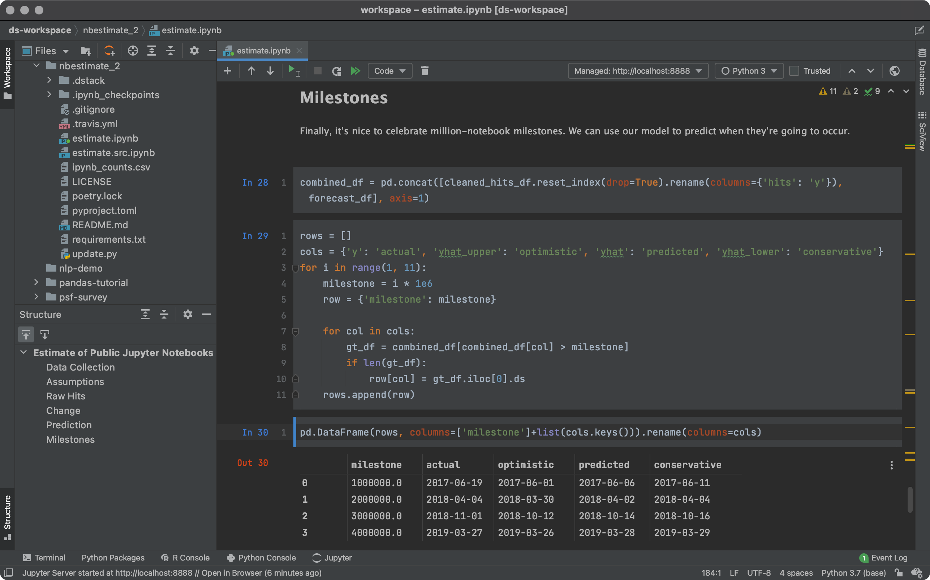Click the Add Cell below icon

point(228,71)
